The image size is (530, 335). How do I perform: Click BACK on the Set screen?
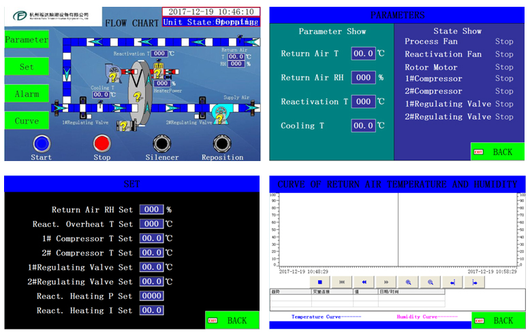pos(232,320)
